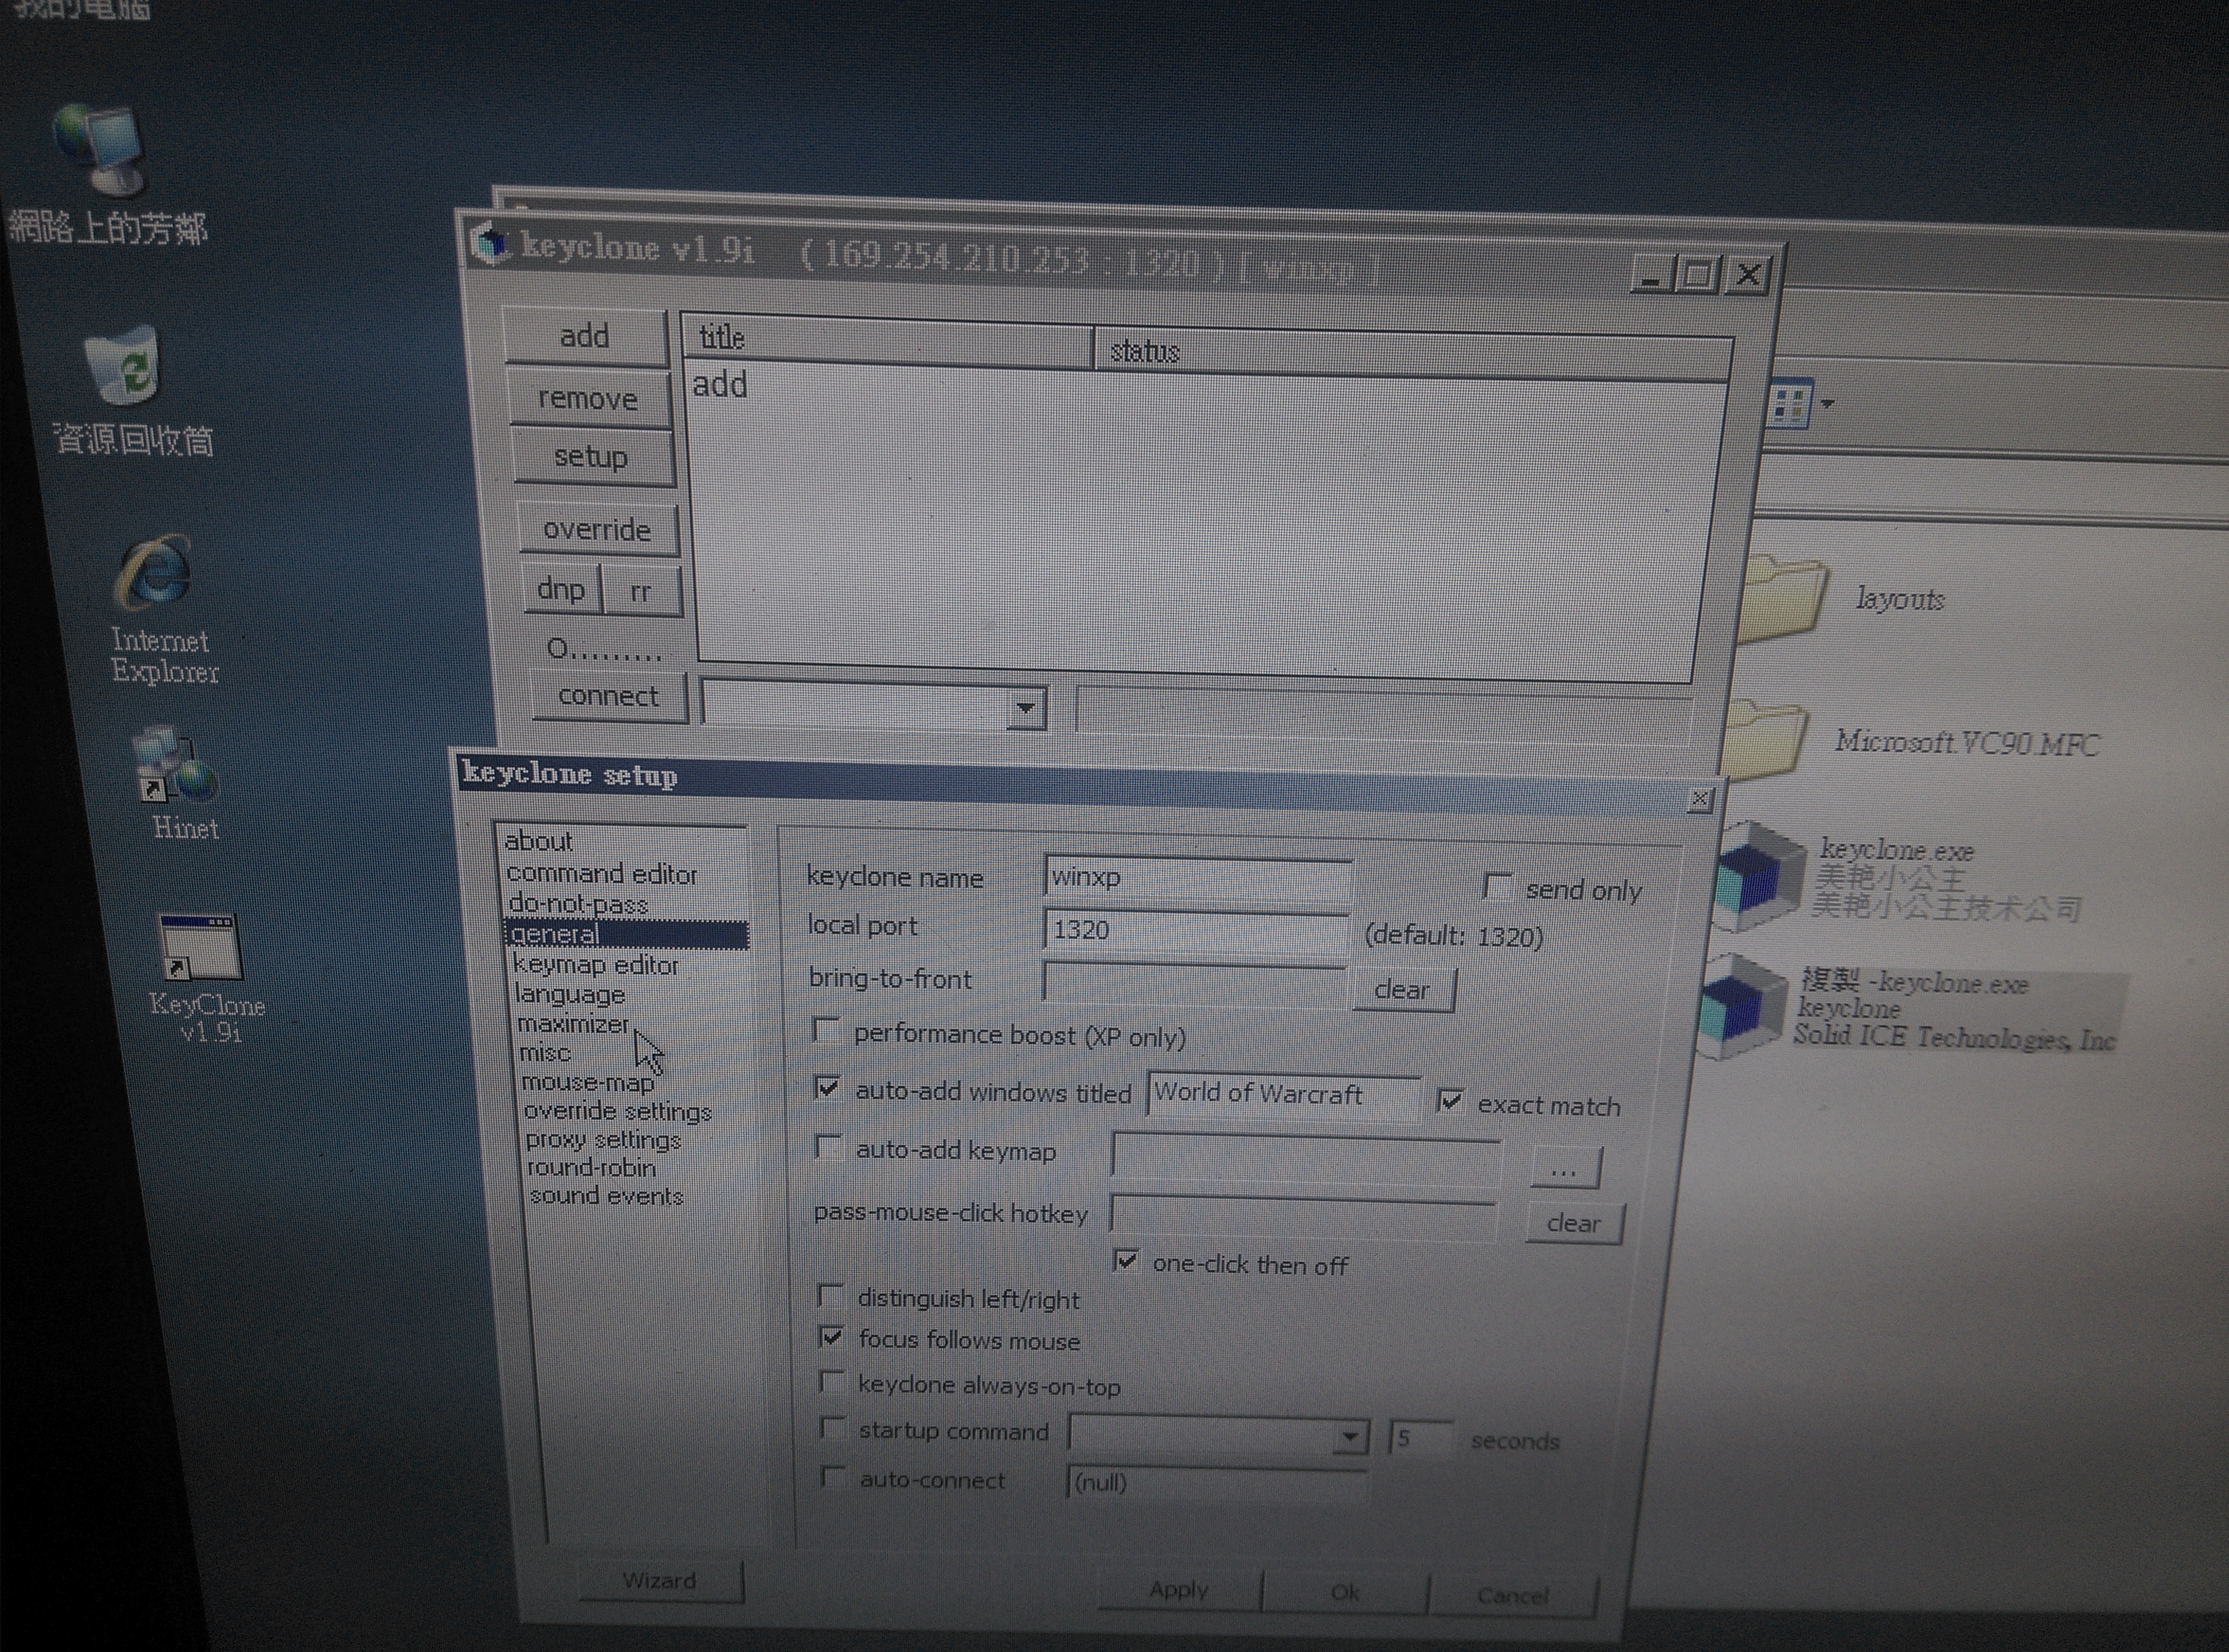Image resolution: width=2229 pixels, height=1652 pixels.
Task: Open the proxy settings page
Action: click(603, 1140)
